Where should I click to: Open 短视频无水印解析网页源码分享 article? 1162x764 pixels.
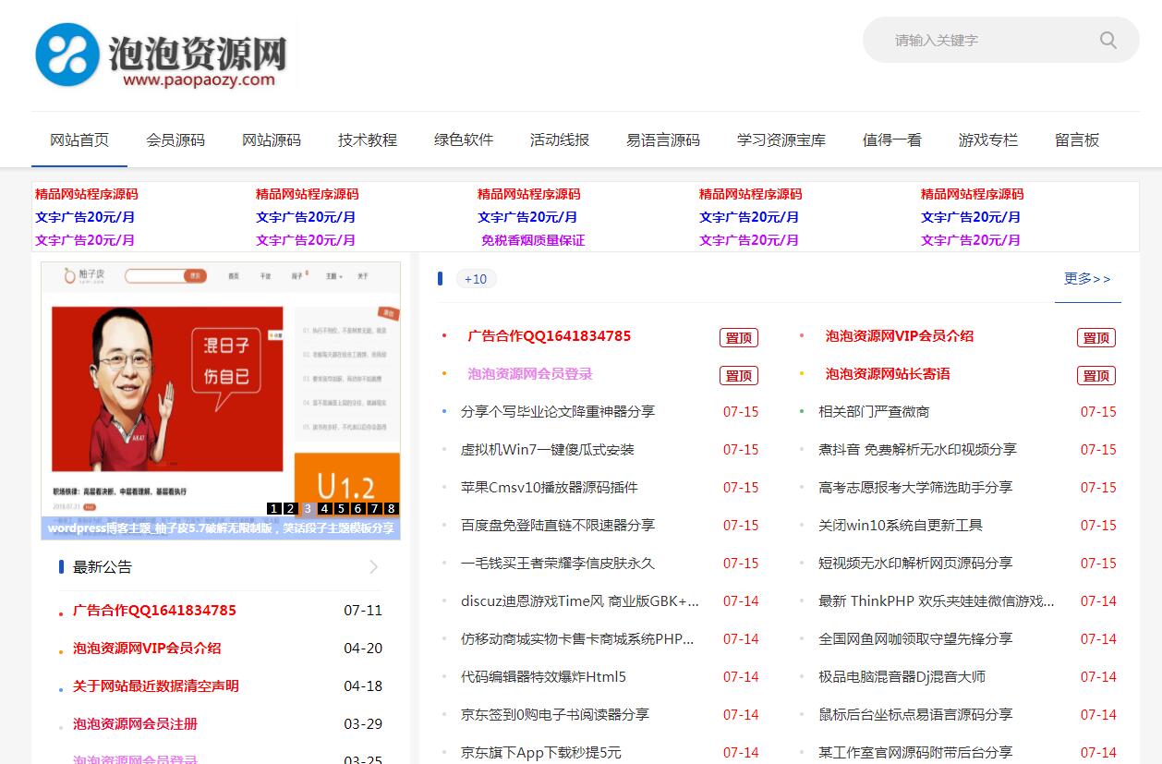pyautogui.click(x=915, y=564)
